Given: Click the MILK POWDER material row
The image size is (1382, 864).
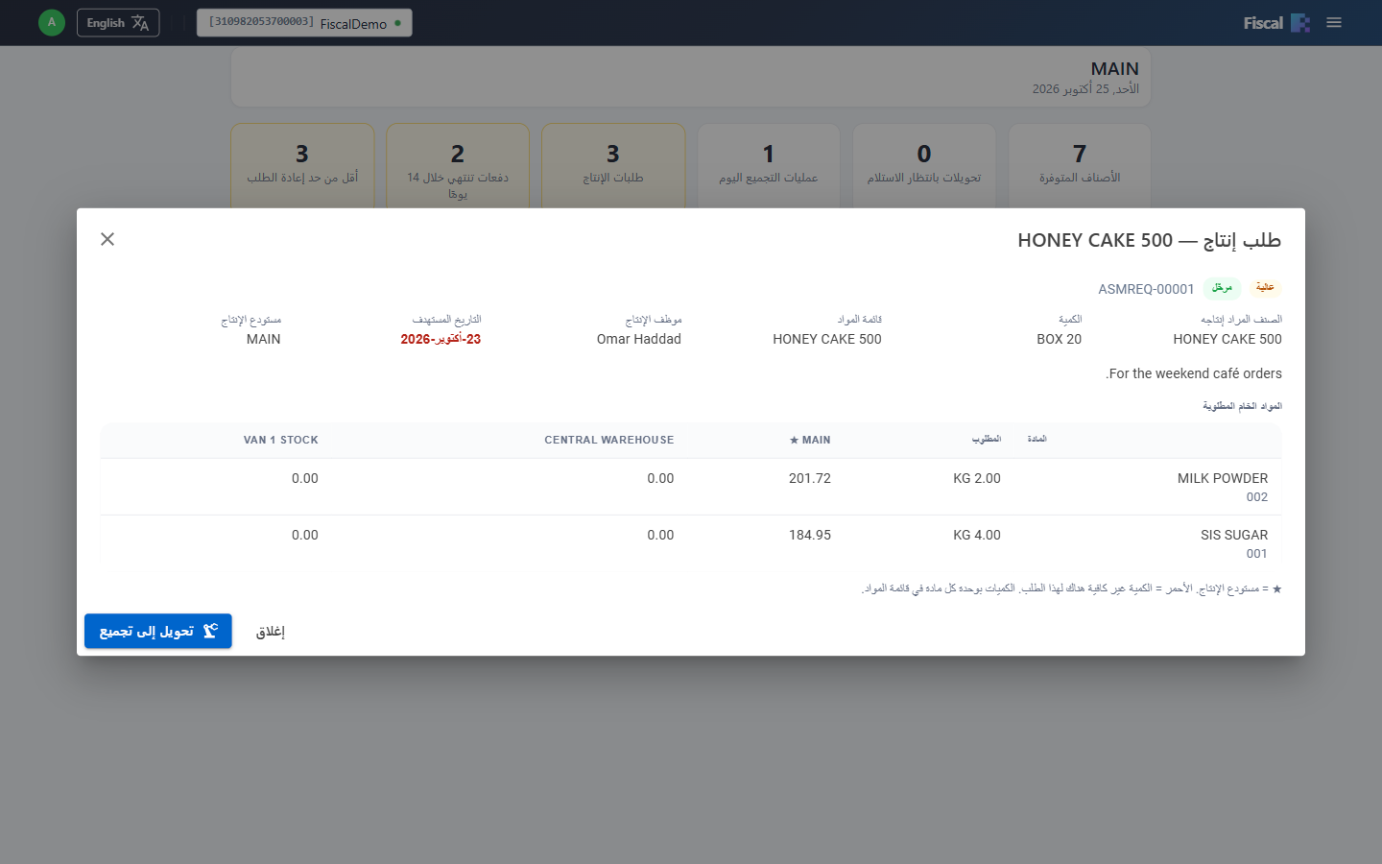Looking at the screenshot, I should click(x=691, y=487).
